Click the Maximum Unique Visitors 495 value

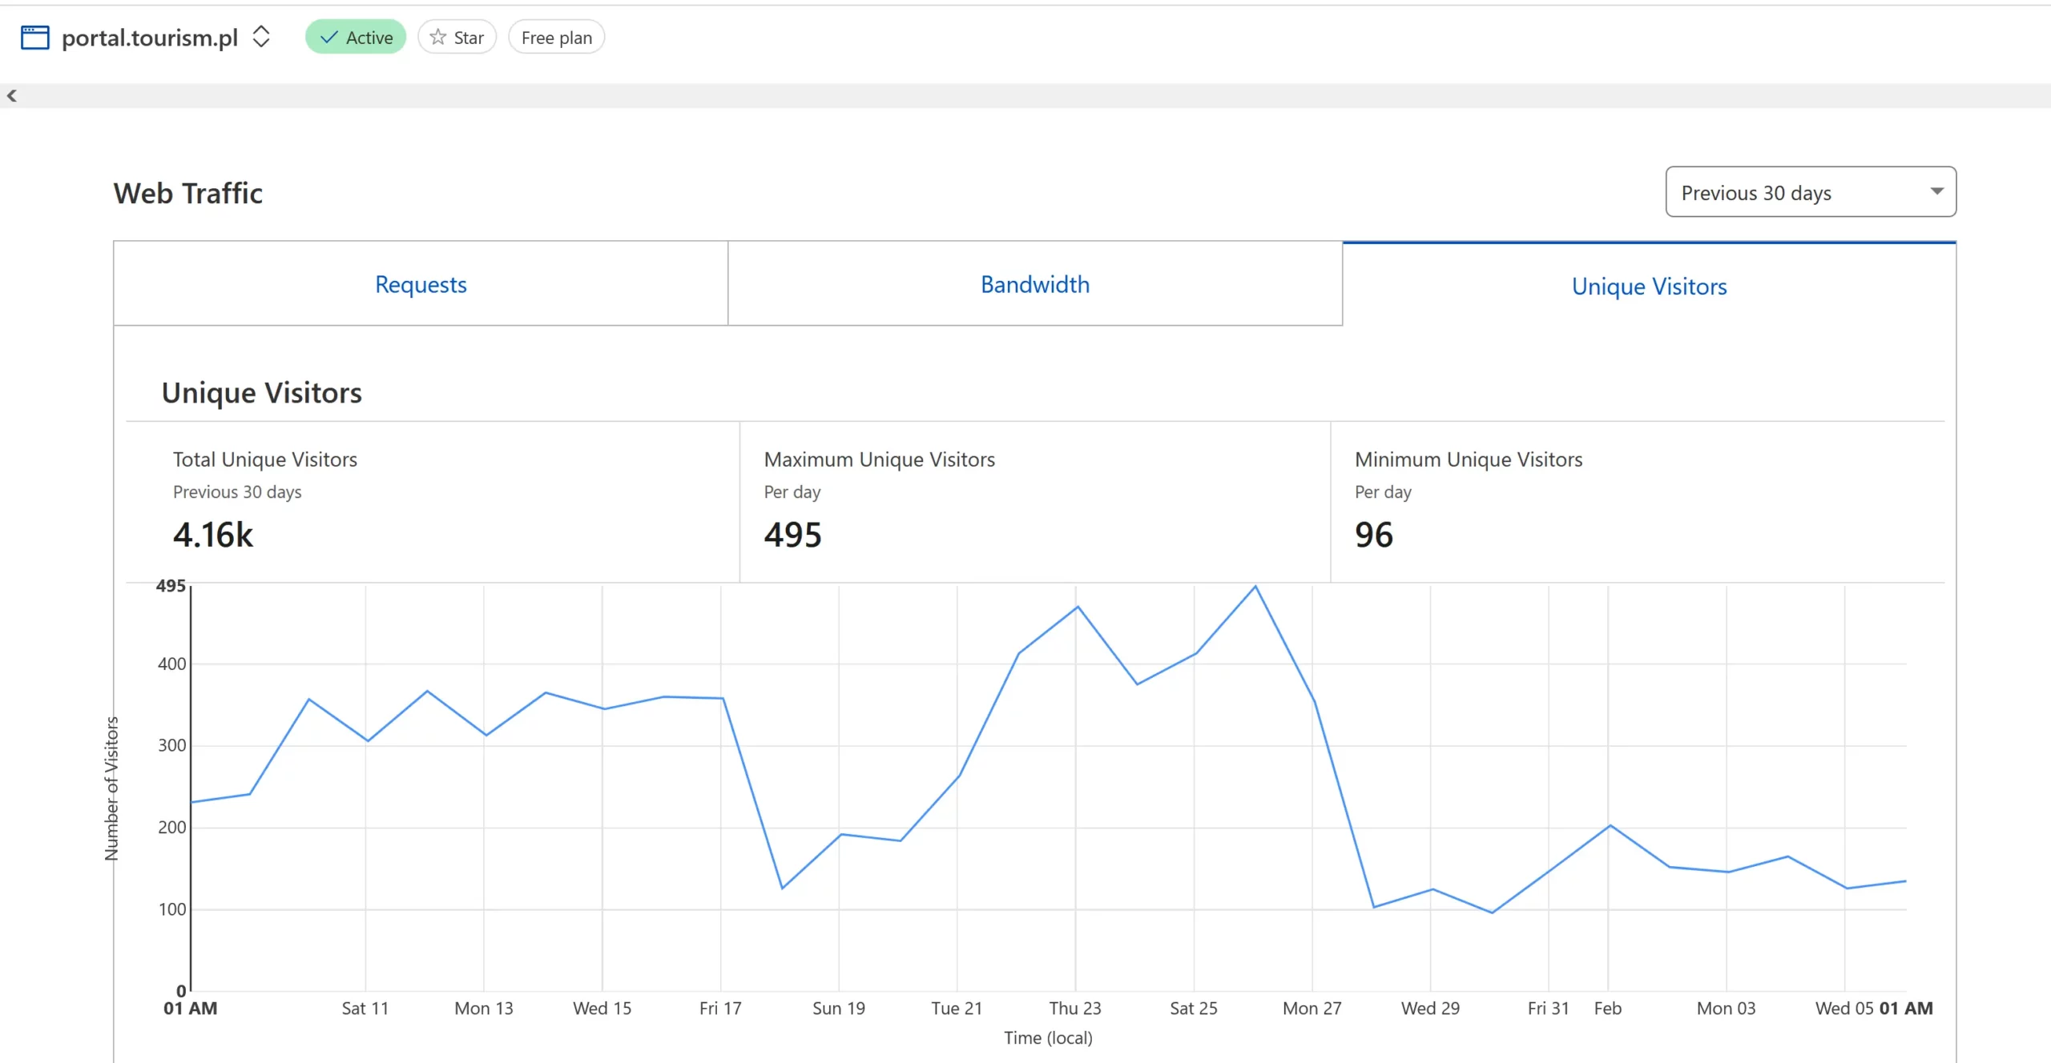pos(792,535)
